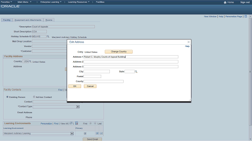Open Learning Environments zoom grid icon
This screenshot has height=141, width=252.
tap(71, 123)
